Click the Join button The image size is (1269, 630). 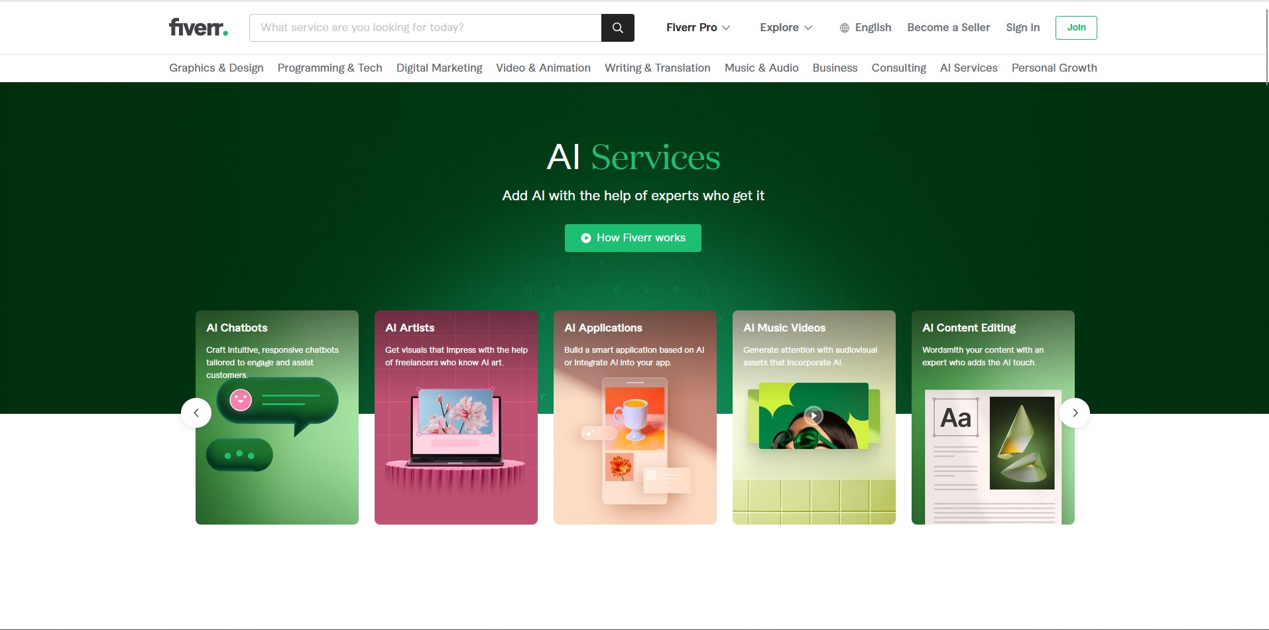coord(1076,27)
